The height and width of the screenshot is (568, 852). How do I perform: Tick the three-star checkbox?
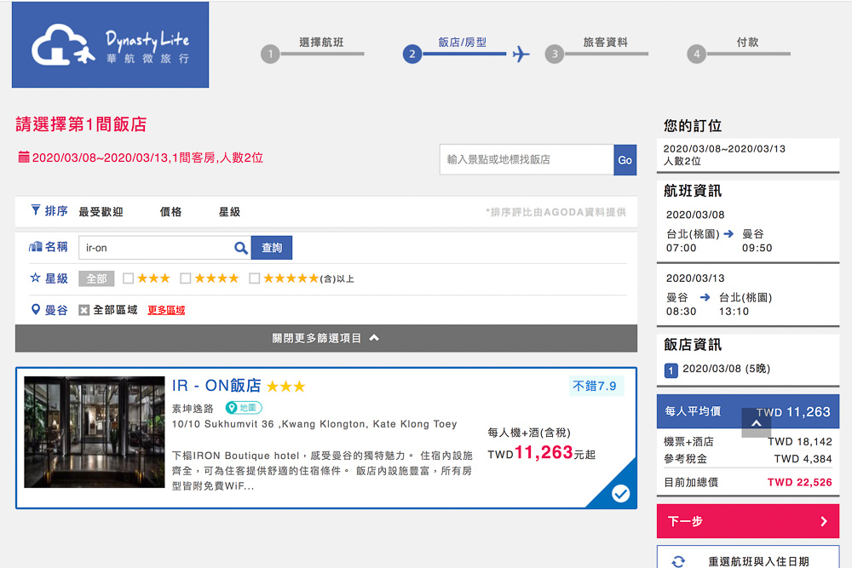click(129, 278)
